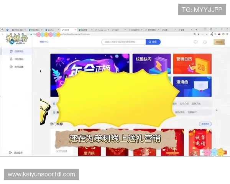230x184 pixels.
Task: Click the use-case category icon in filter row
Action: 54,104
